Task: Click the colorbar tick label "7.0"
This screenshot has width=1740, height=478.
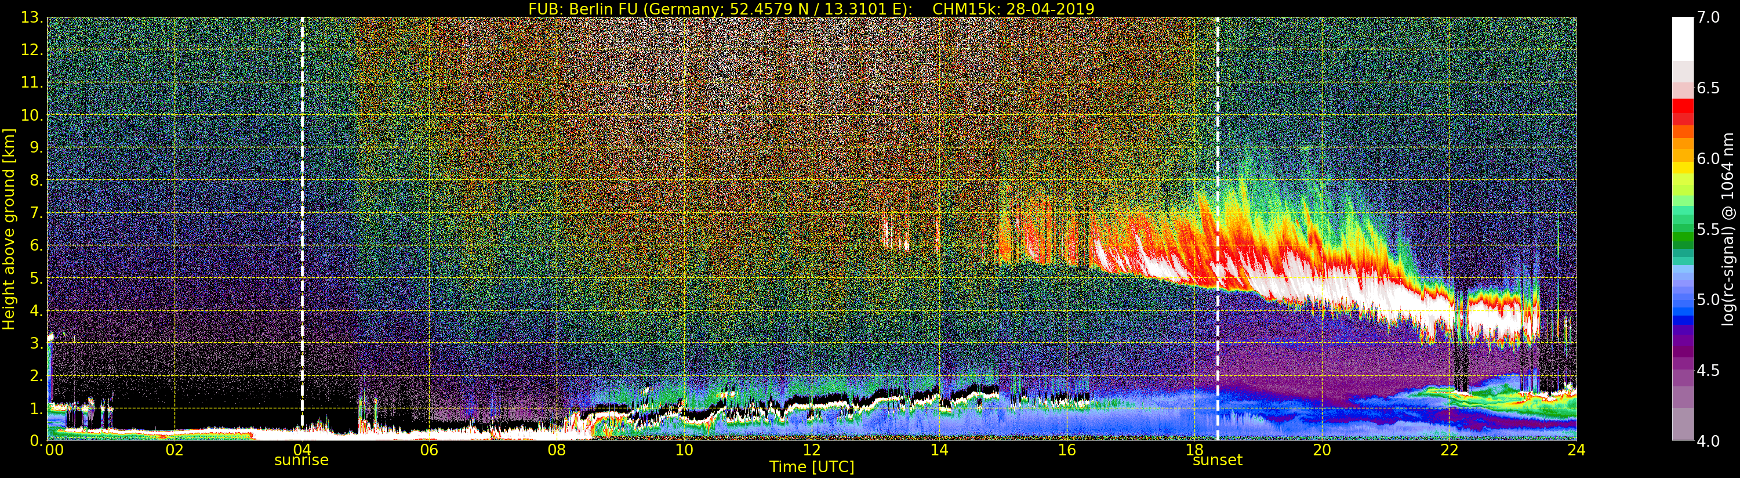Action: 1708,17
